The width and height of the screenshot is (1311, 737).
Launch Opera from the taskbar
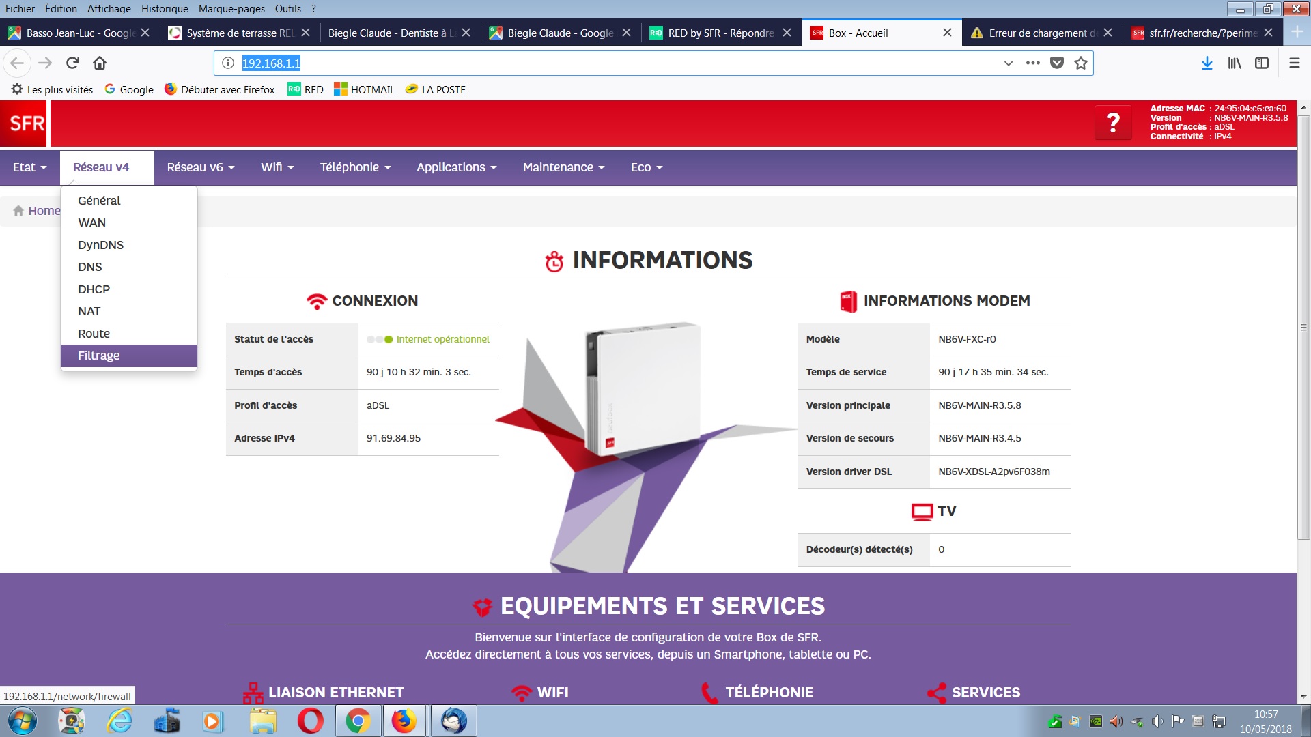[x=310, y=721]
